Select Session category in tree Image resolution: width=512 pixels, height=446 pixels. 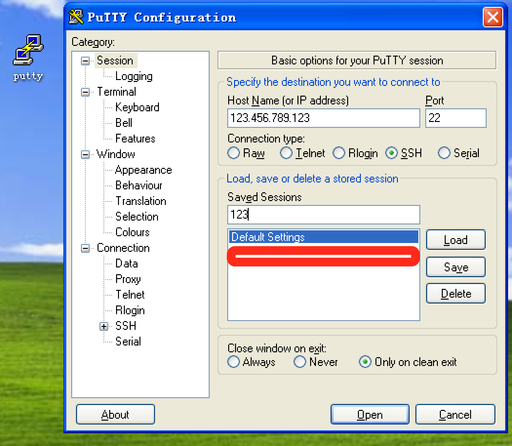115,61
